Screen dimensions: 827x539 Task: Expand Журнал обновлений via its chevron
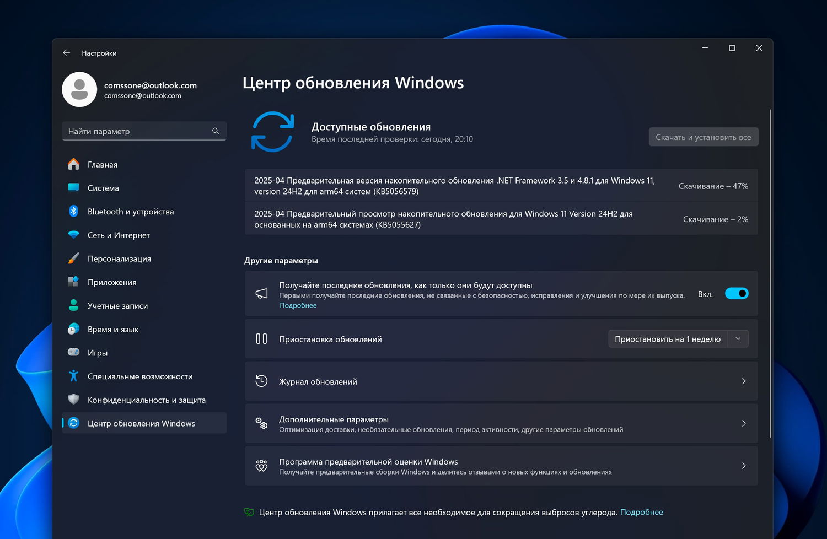click(744, 381)
